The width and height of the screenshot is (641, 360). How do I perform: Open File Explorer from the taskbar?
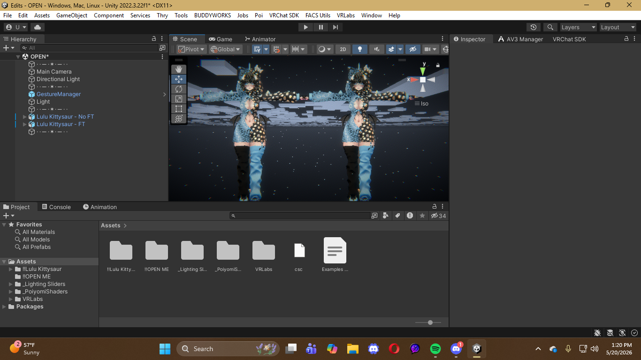point(353,349)
